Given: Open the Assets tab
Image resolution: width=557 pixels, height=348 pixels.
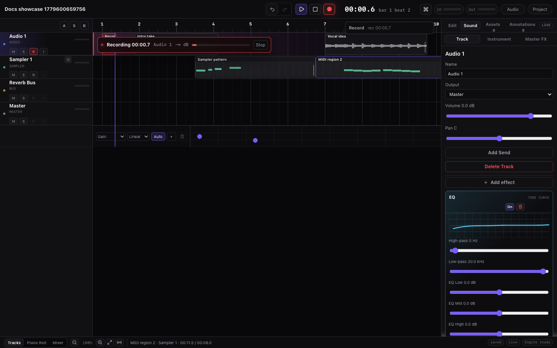Looking at the screenshot, I should coord(493,26).
